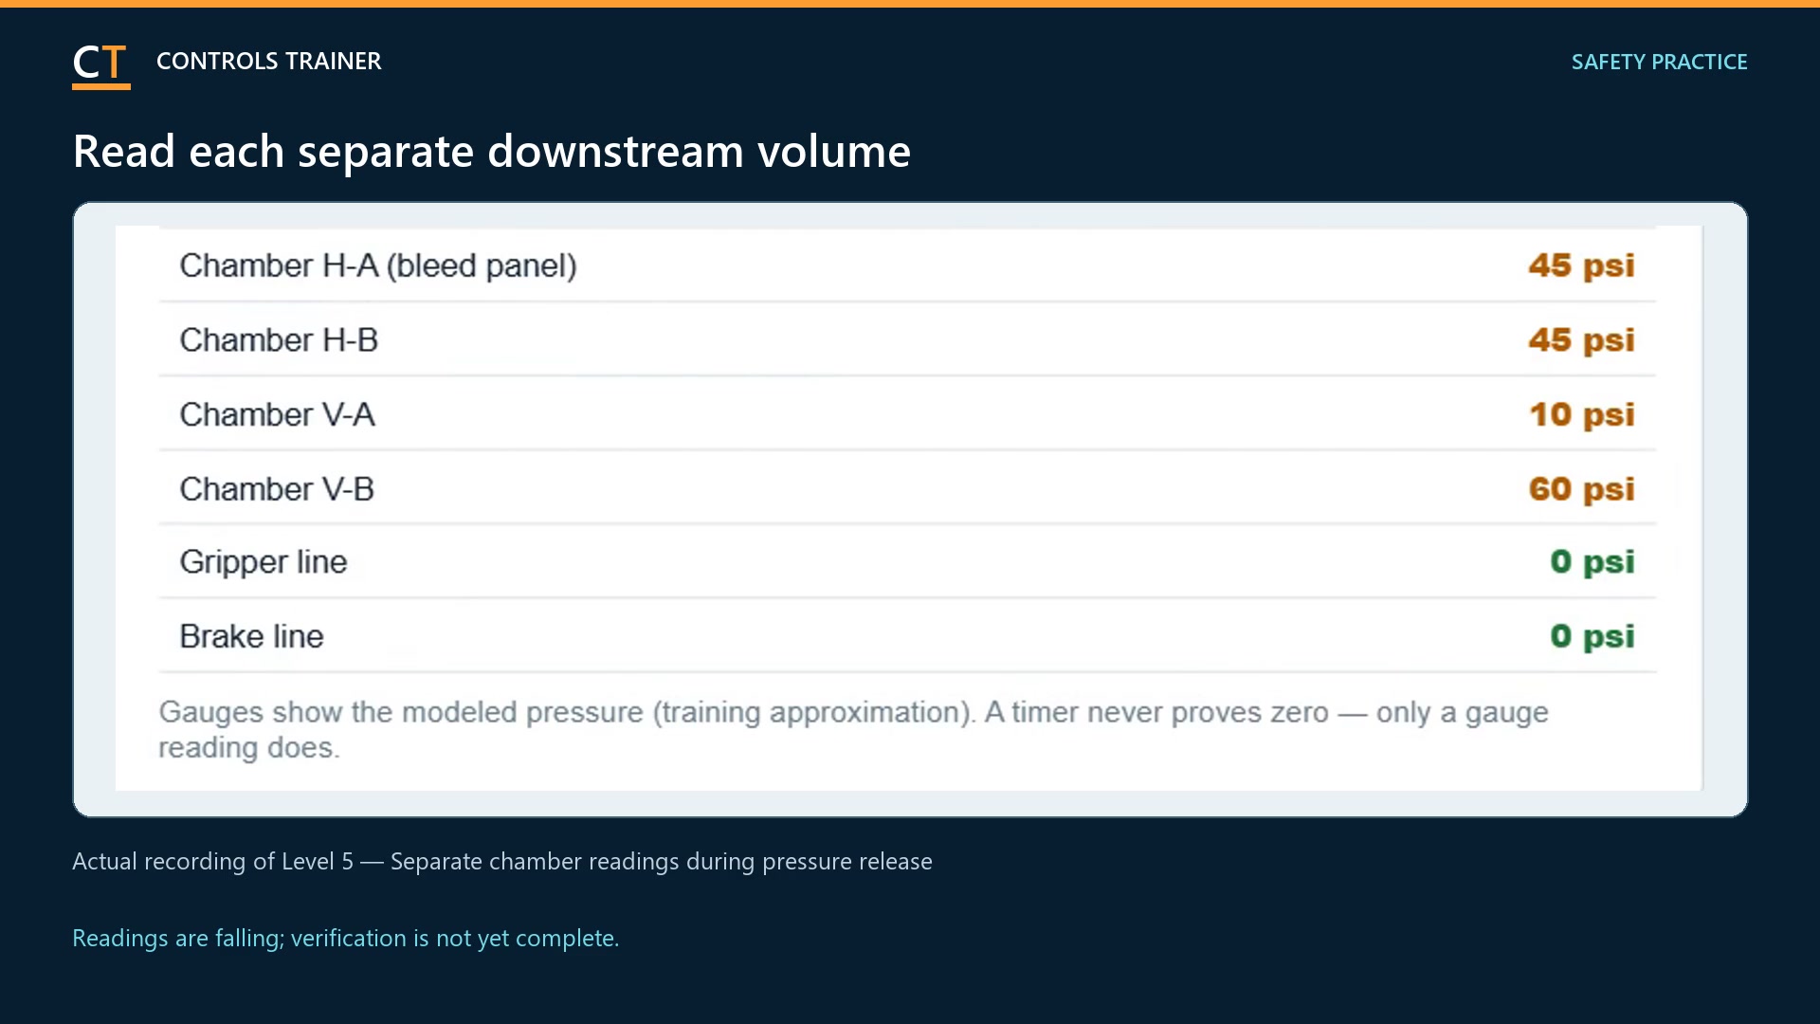Click the note about gauges showing modeled pressure
The image size is (1820, 1024).
(853, 730)
